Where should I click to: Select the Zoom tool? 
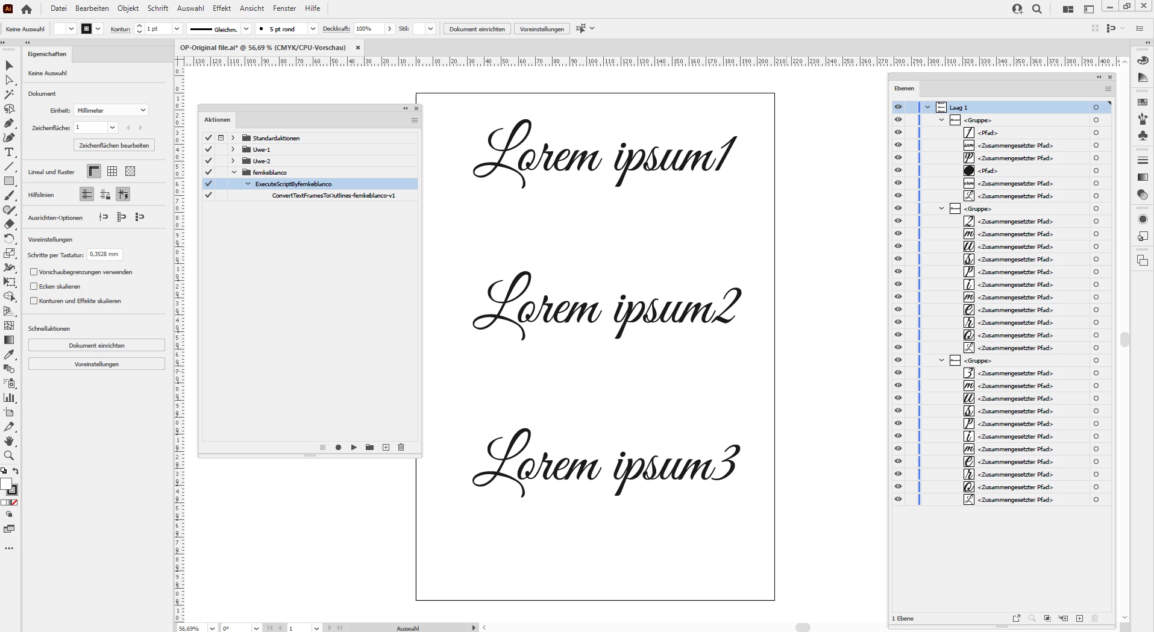click(9, 455)
